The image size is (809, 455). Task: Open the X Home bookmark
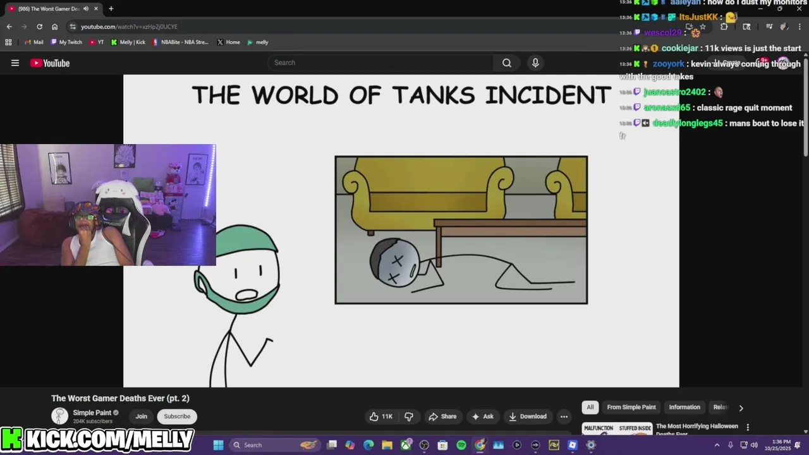coord(228,42)
